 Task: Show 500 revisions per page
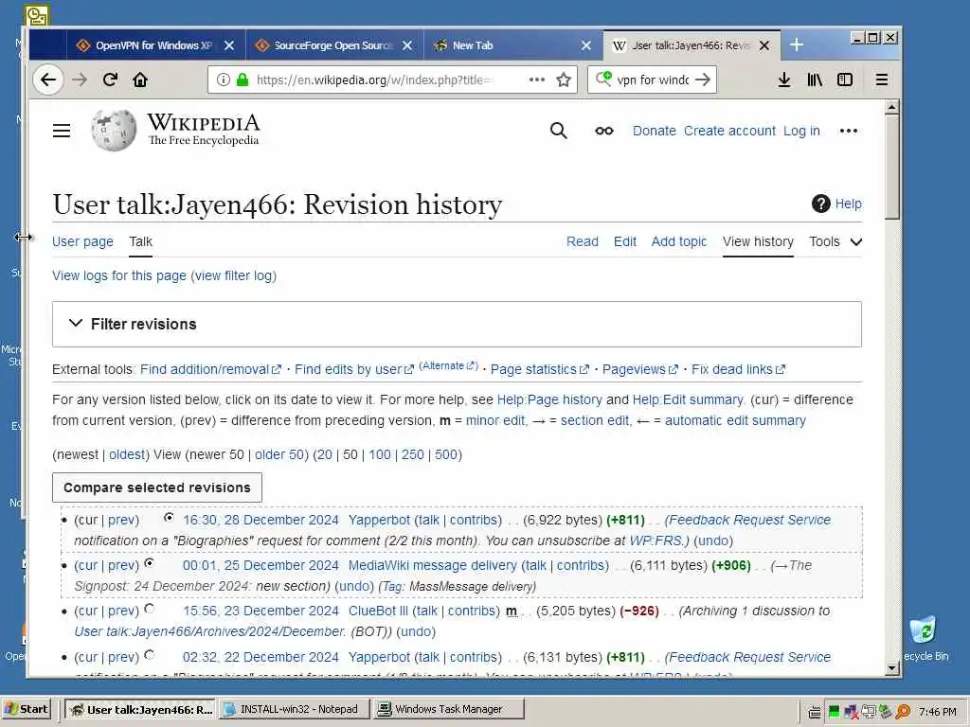click(446, 454)
